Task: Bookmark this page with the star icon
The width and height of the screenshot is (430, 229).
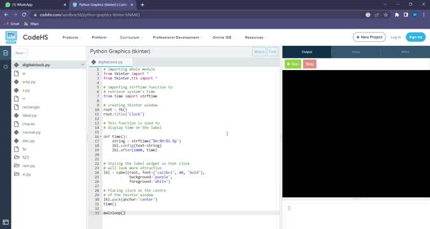Action: [x=385, y=15]
